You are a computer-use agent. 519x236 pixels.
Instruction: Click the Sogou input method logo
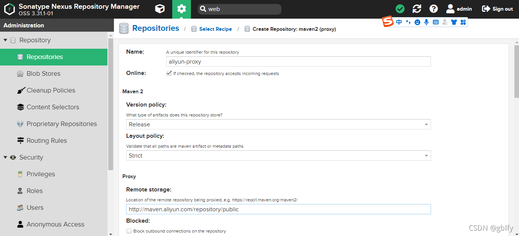point(388,22)
